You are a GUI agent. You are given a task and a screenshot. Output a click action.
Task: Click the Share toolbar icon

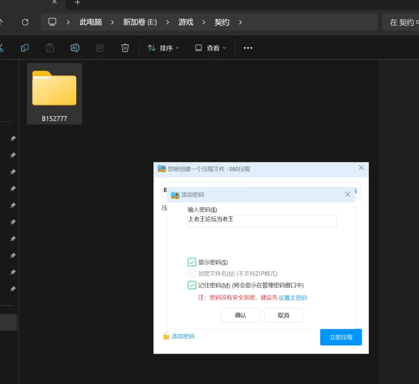coord(100,48)
